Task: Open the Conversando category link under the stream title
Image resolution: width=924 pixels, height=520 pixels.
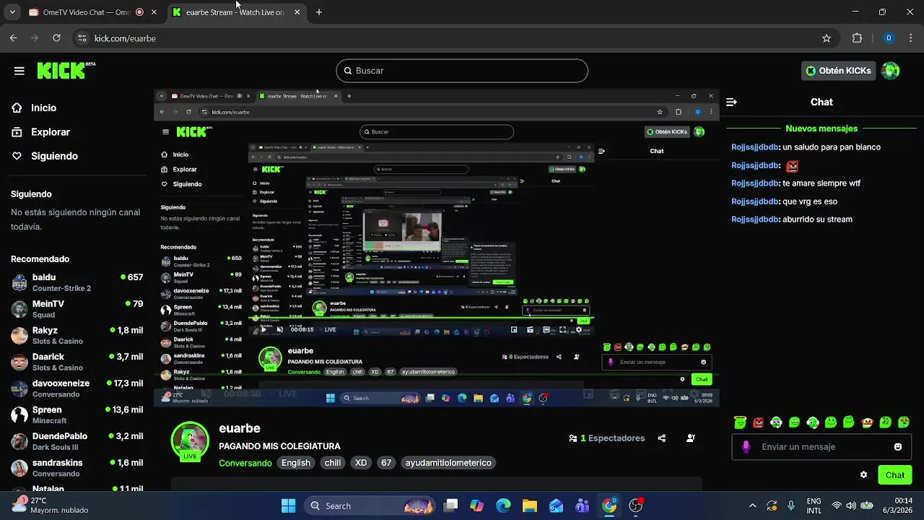Action: pos(245,463)
